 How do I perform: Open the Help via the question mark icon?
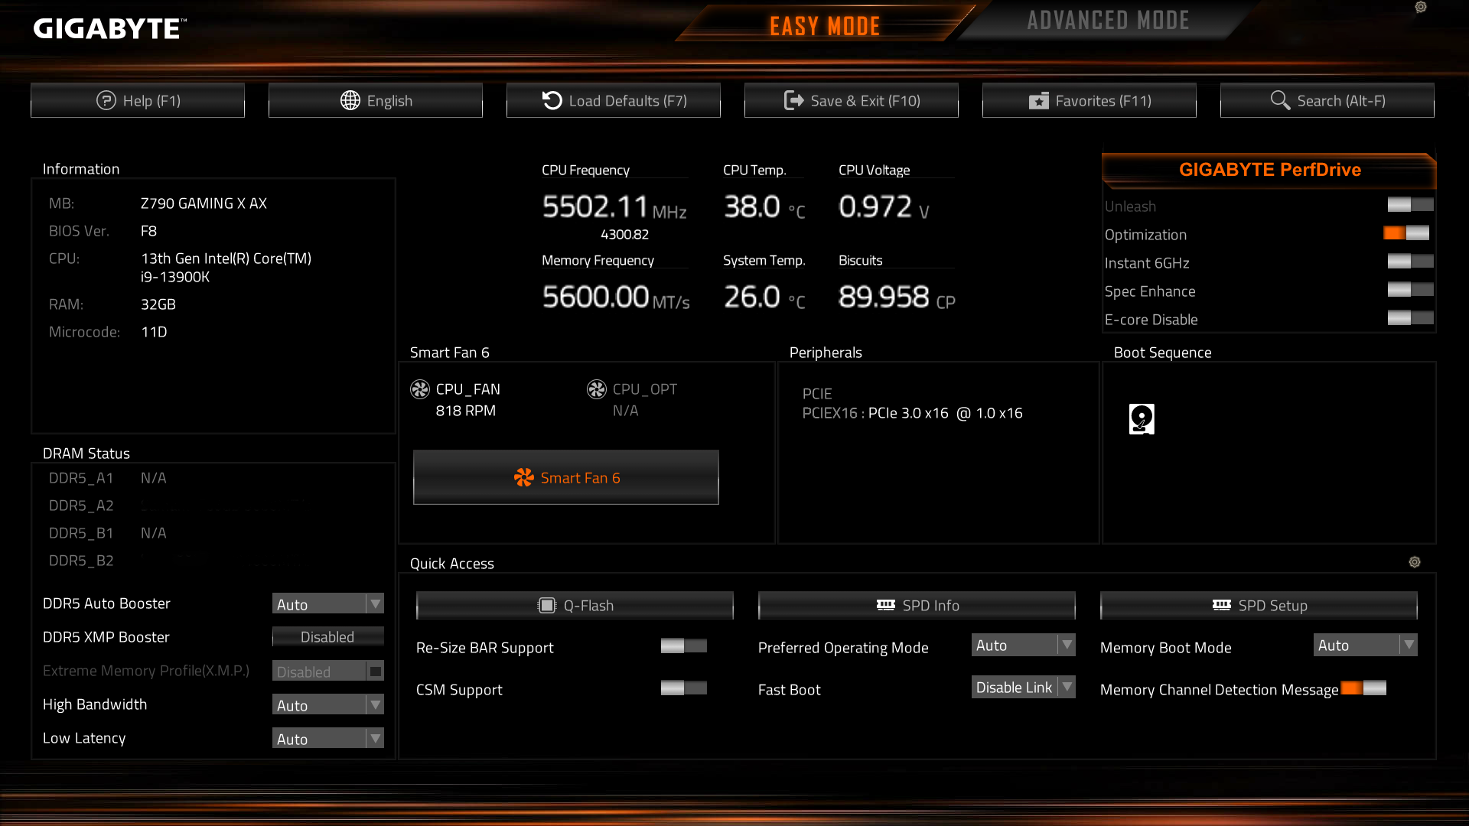(106, 100)
